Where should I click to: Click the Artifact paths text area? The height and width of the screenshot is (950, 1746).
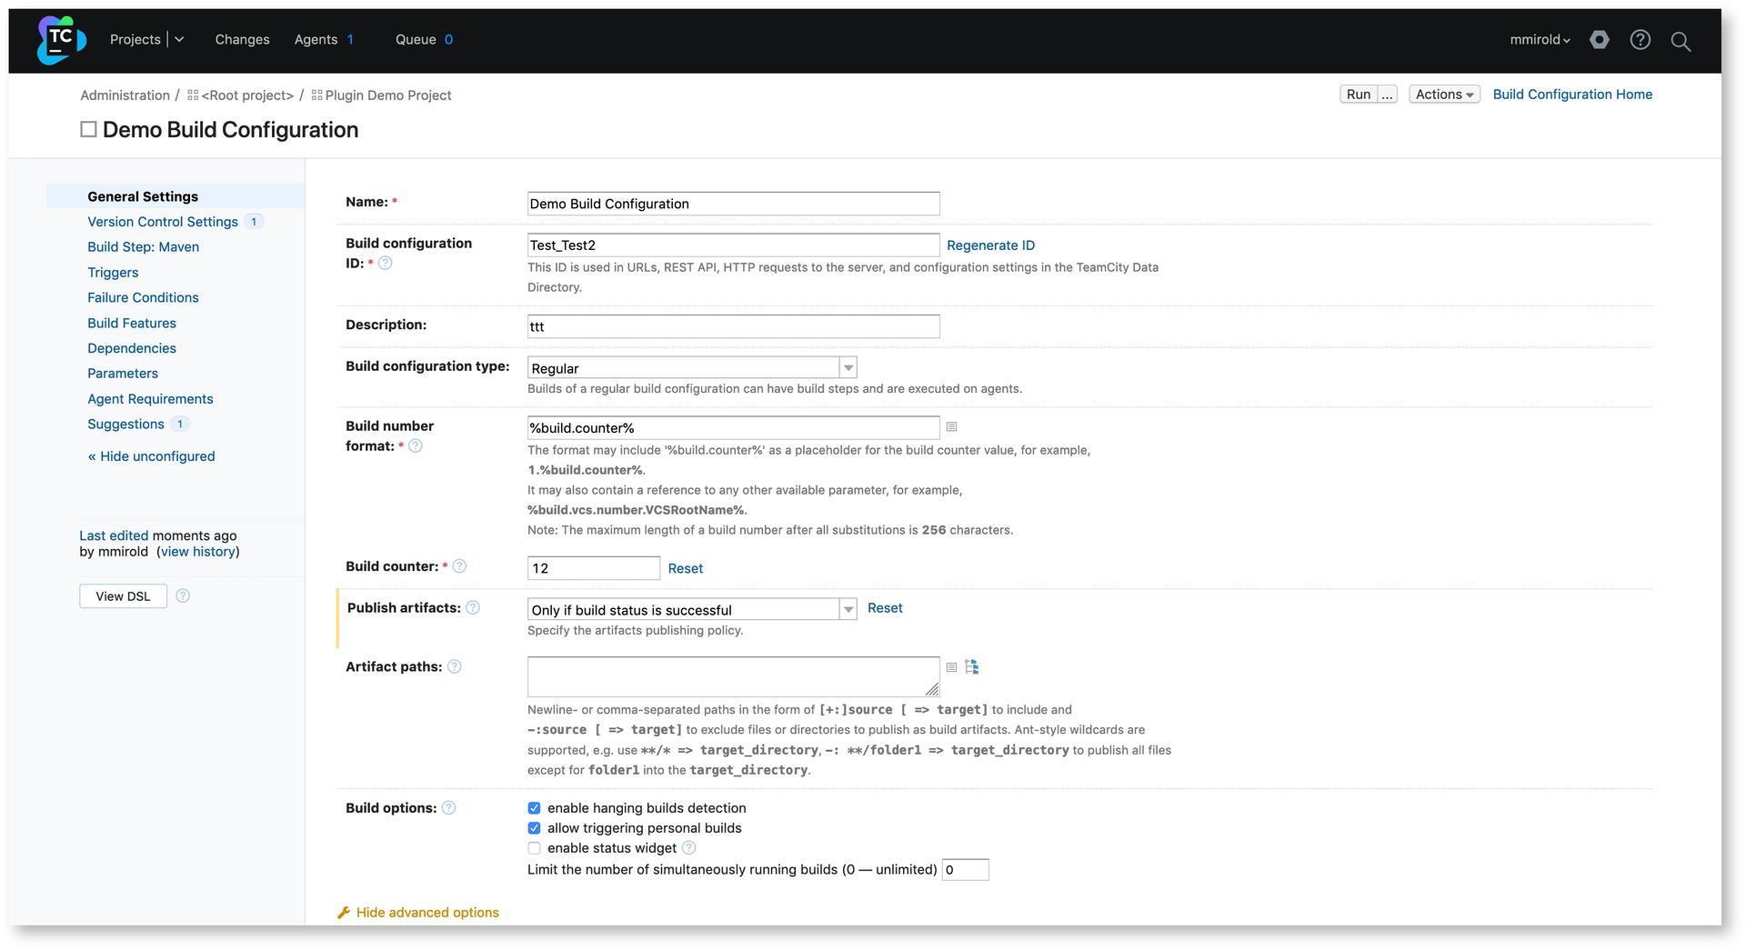733,677
